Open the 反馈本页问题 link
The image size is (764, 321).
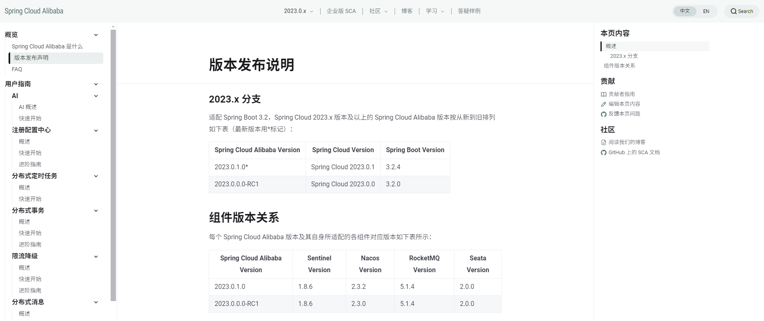[x=624, y=114]
